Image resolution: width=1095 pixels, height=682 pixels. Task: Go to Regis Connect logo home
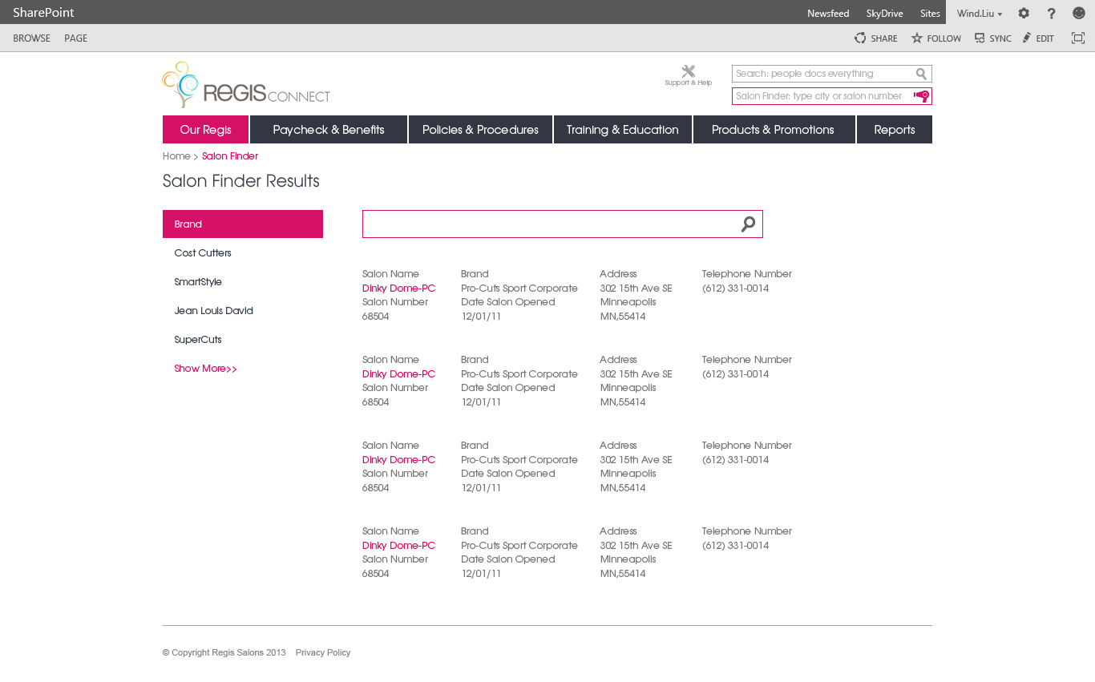point(246,85)
